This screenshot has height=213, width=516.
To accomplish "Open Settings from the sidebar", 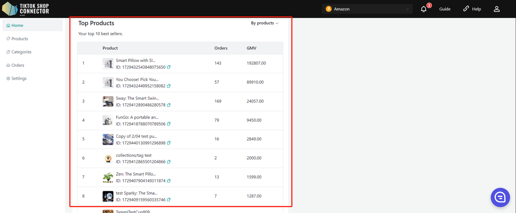I will [x=19, y=78].
